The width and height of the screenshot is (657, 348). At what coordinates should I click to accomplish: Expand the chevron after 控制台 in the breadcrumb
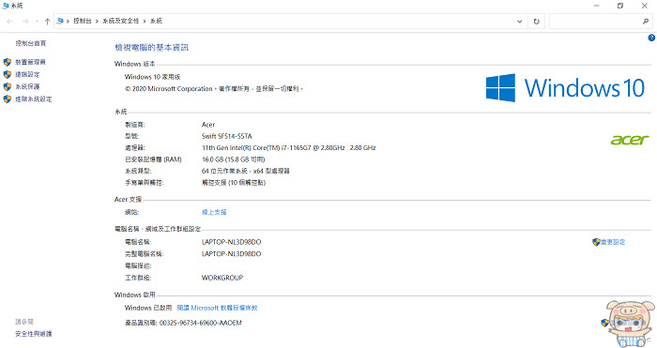97,21
